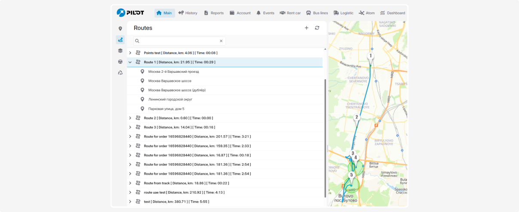Expand the Points test route

tap(130, 53)
